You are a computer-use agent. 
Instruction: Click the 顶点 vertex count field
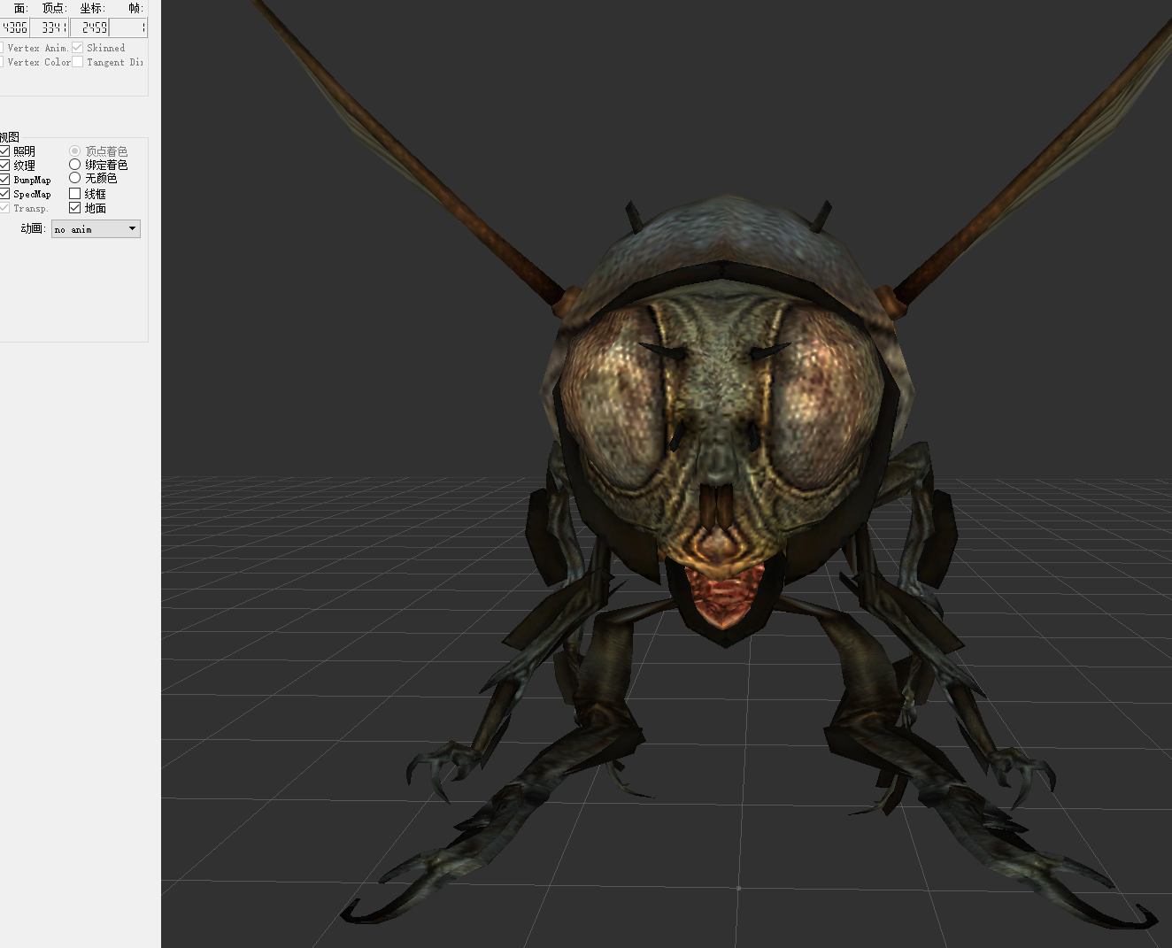pos(50,27)
